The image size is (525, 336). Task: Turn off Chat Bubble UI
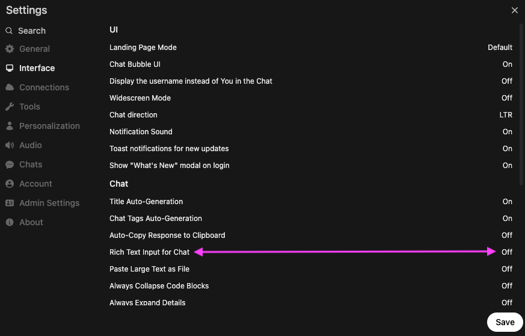click(507, 64)
